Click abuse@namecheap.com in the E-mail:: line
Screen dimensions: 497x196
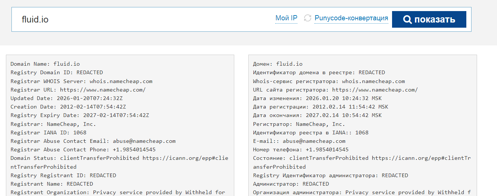[314, 141]
